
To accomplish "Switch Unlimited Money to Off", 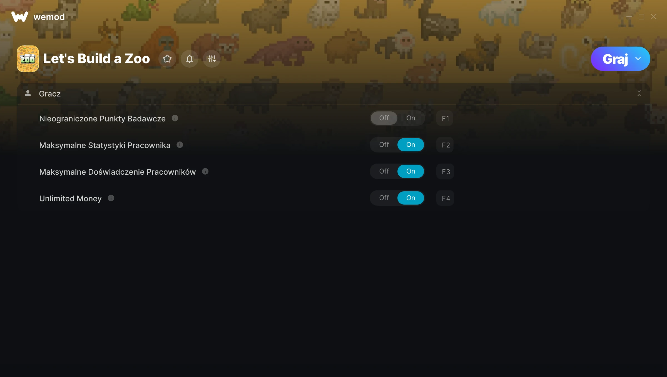I will [384, 198].
